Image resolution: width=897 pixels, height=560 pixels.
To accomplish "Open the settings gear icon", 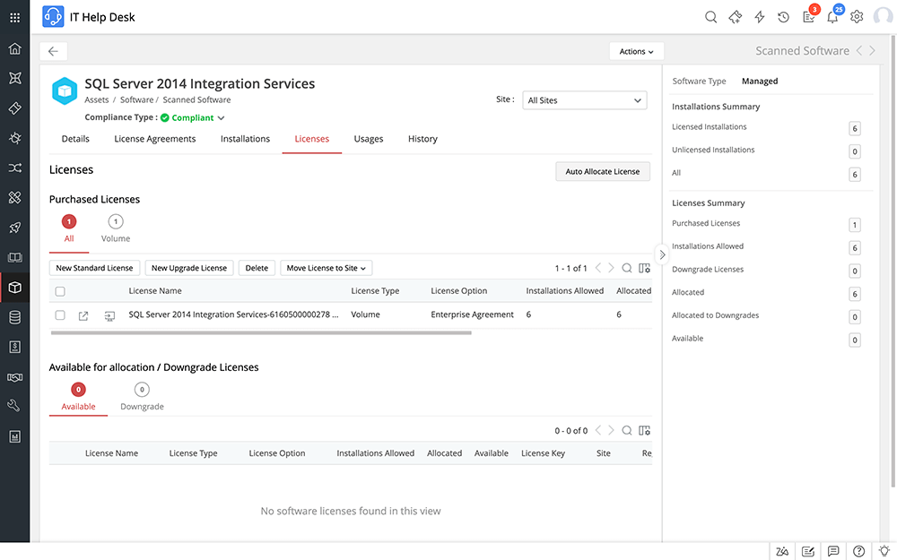I will coord(856,16).
